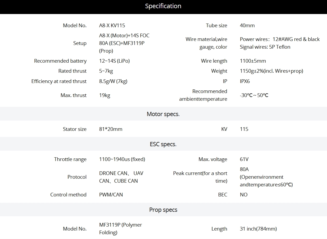Select the A8-X KV115 model number value
The image size is (327, 239).
click(x=112, y=26)
